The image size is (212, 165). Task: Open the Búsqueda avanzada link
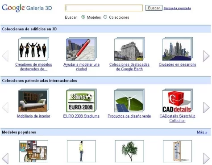point(177,8)
